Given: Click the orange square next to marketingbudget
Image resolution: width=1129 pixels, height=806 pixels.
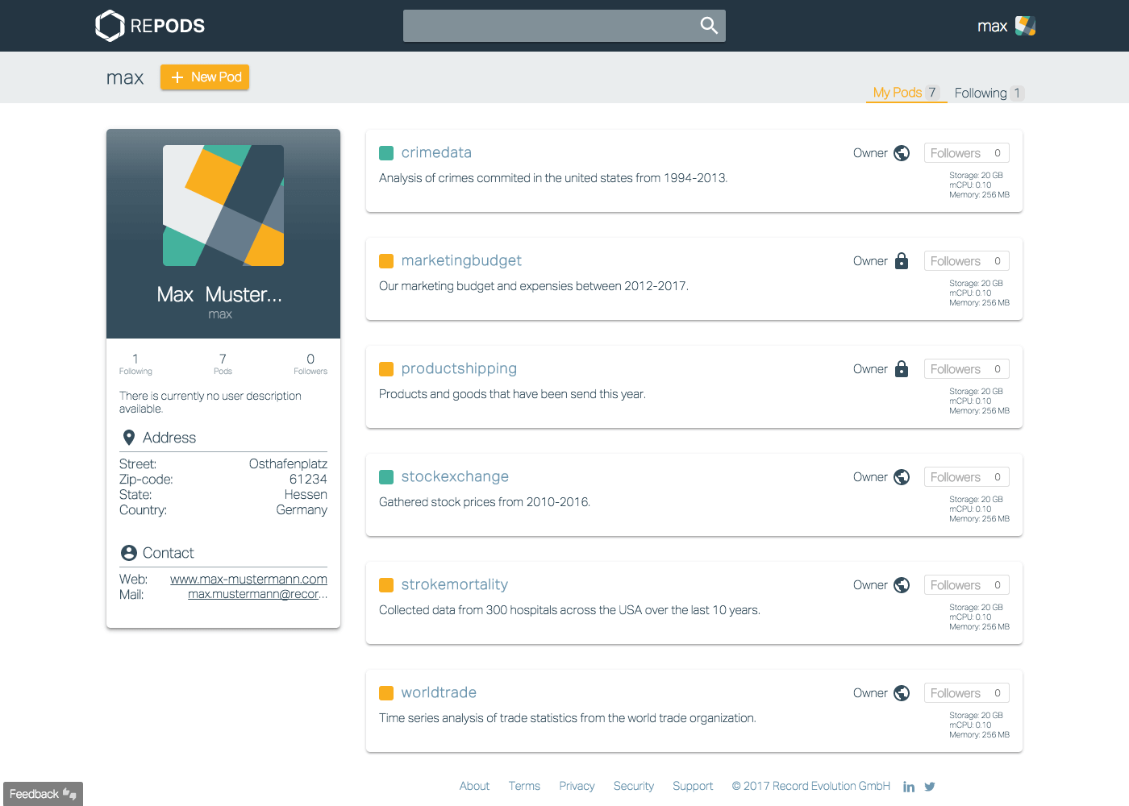Looking at the screenshot, I should pos(385,260).
